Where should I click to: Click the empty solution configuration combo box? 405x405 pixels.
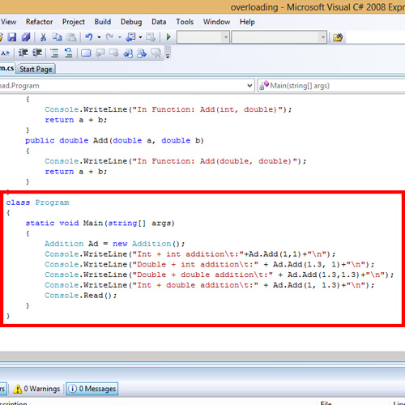pyautogui.click(x=203, y=37)
